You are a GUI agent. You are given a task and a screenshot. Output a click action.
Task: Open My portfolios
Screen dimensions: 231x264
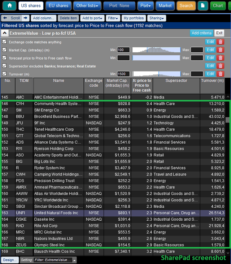(134, 18)
